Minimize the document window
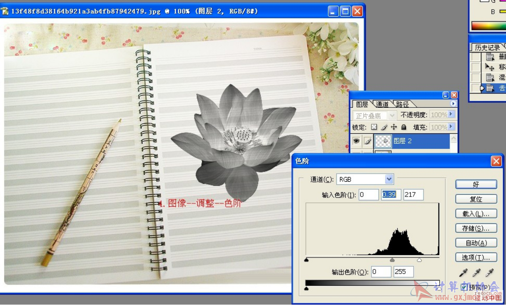 pyautogui.click(x=333, y=11)
